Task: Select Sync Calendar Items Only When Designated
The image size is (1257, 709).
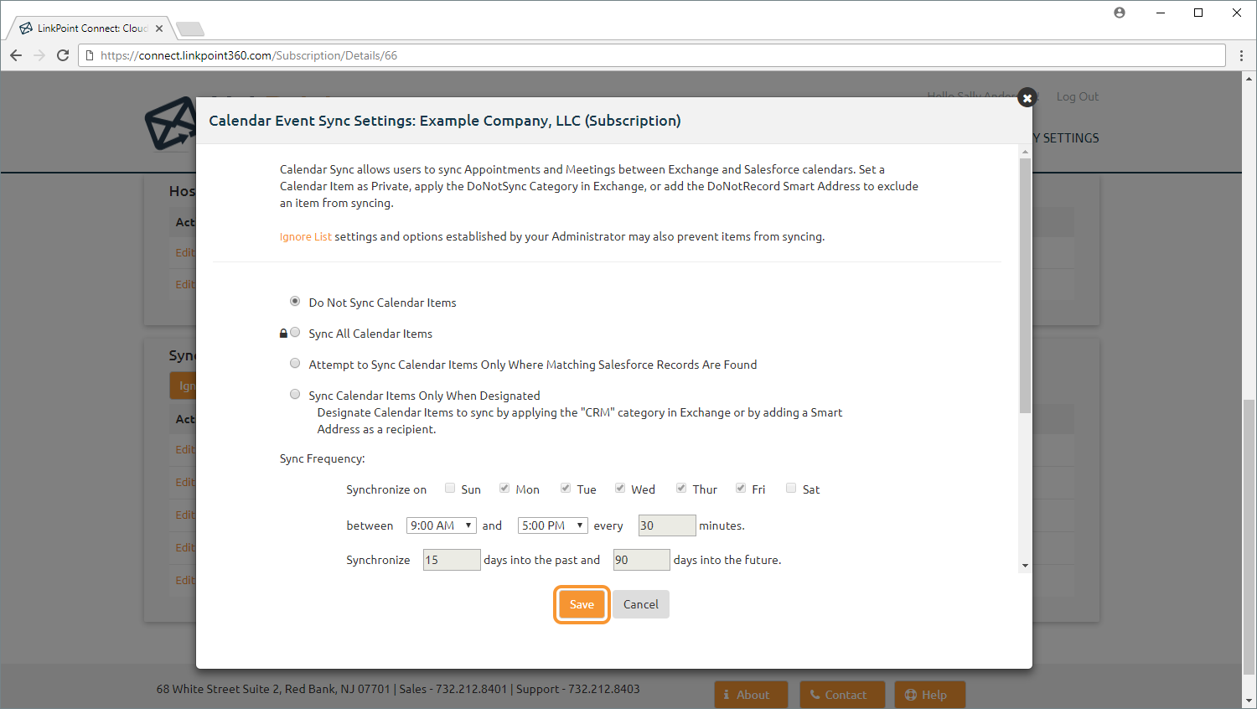Action: 295,394
